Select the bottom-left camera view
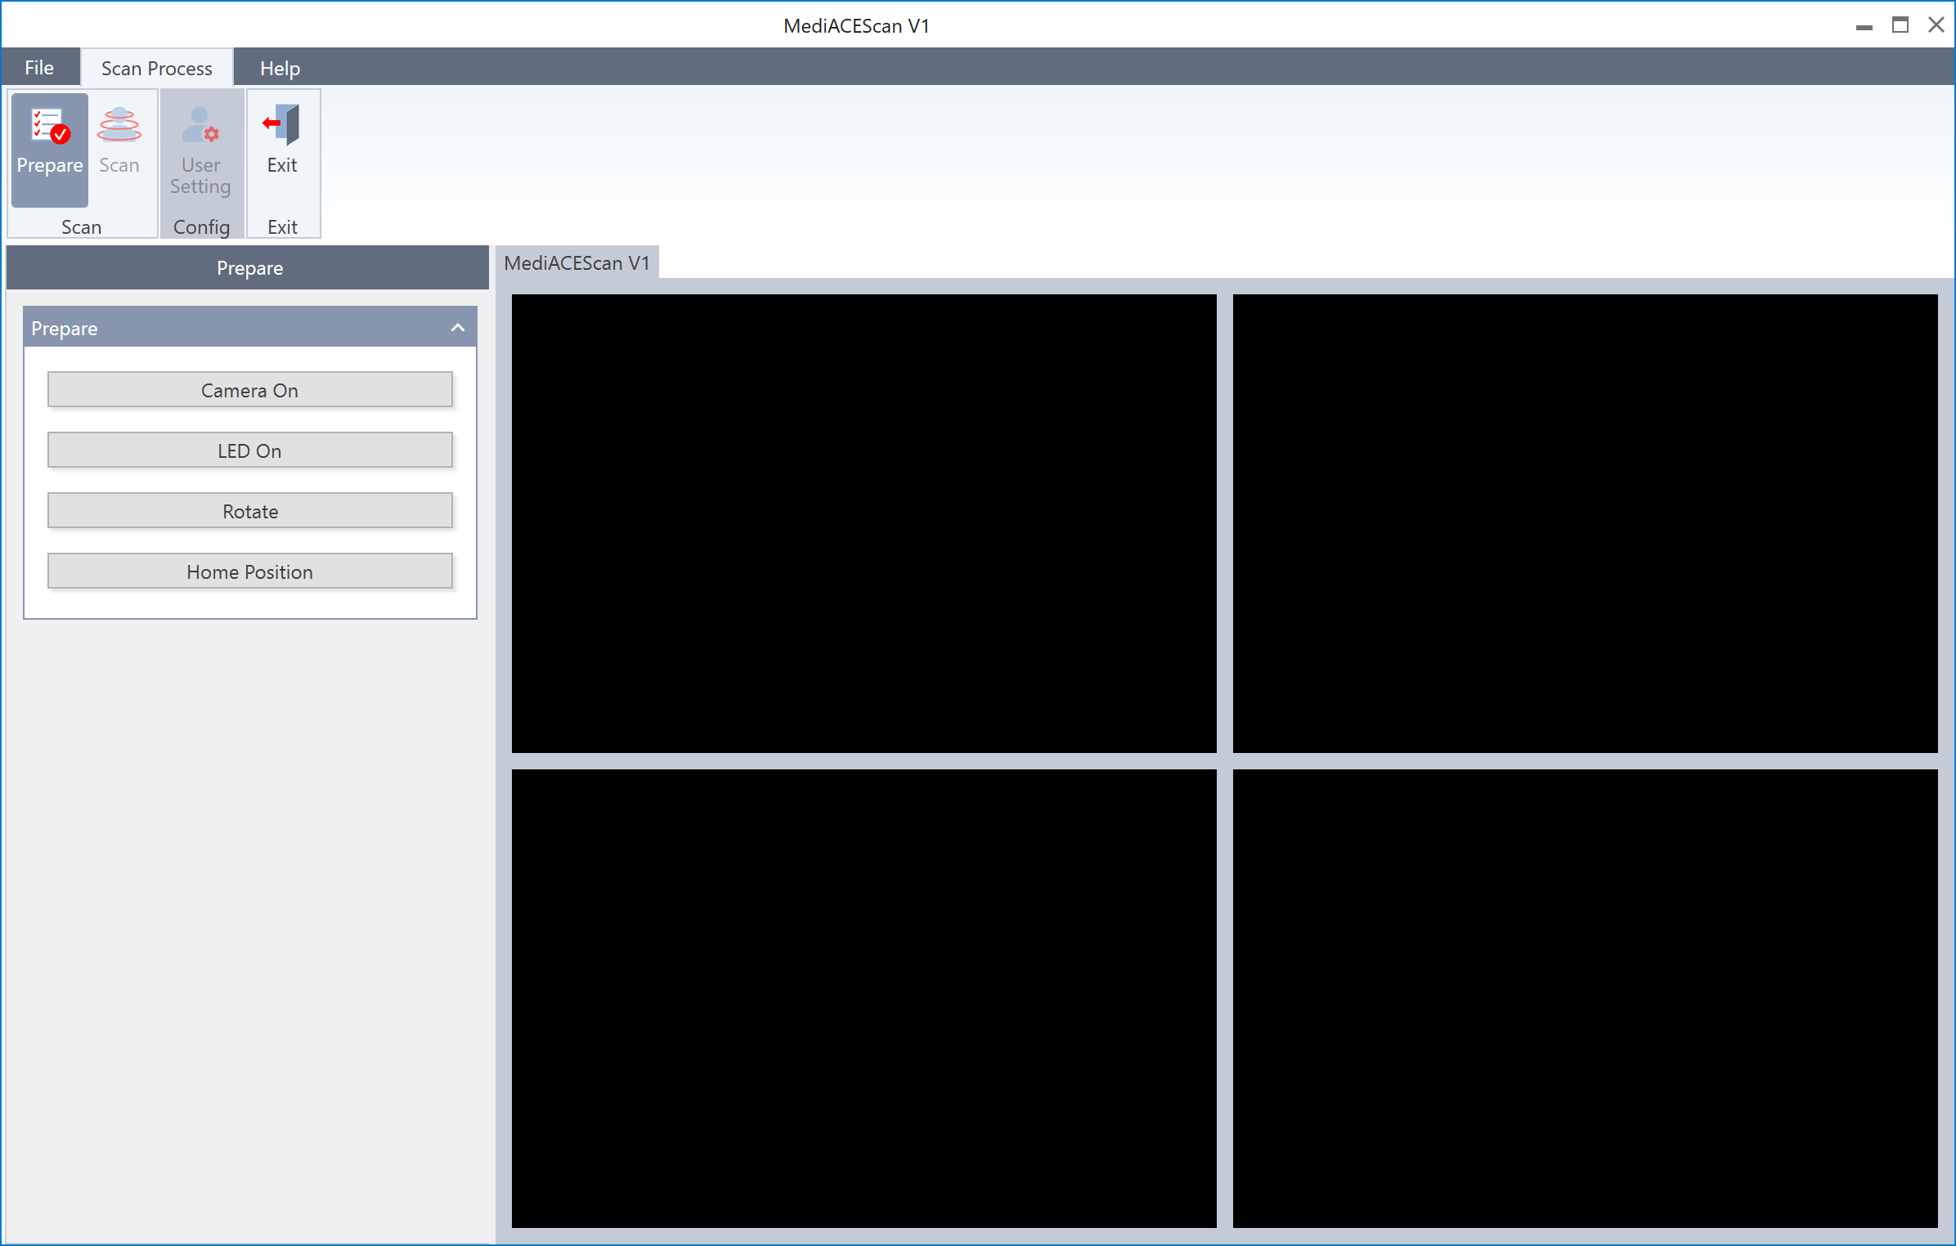The width and height of the screenshot is (1956, 1246). tap(864, 998)
